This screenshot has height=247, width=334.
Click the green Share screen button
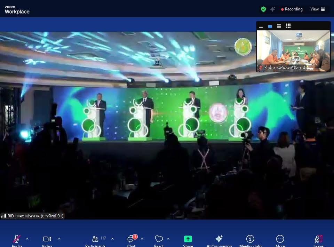[x=188, y=239]
